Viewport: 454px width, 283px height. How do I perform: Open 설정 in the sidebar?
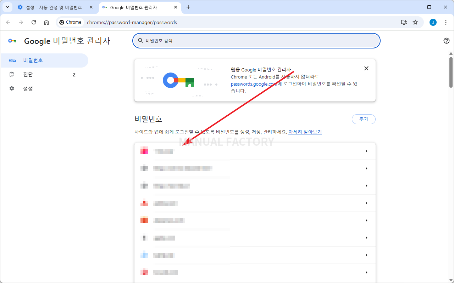coord(44,88)
